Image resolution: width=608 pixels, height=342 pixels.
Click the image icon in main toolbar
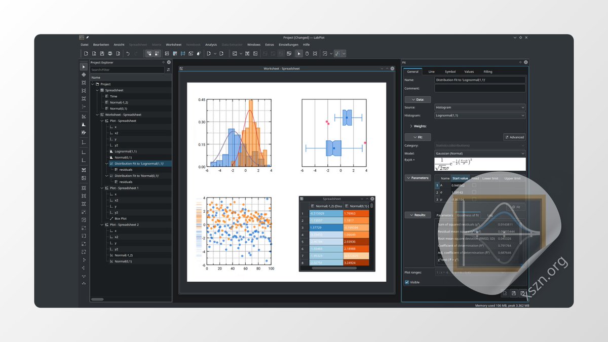(255, 53)
